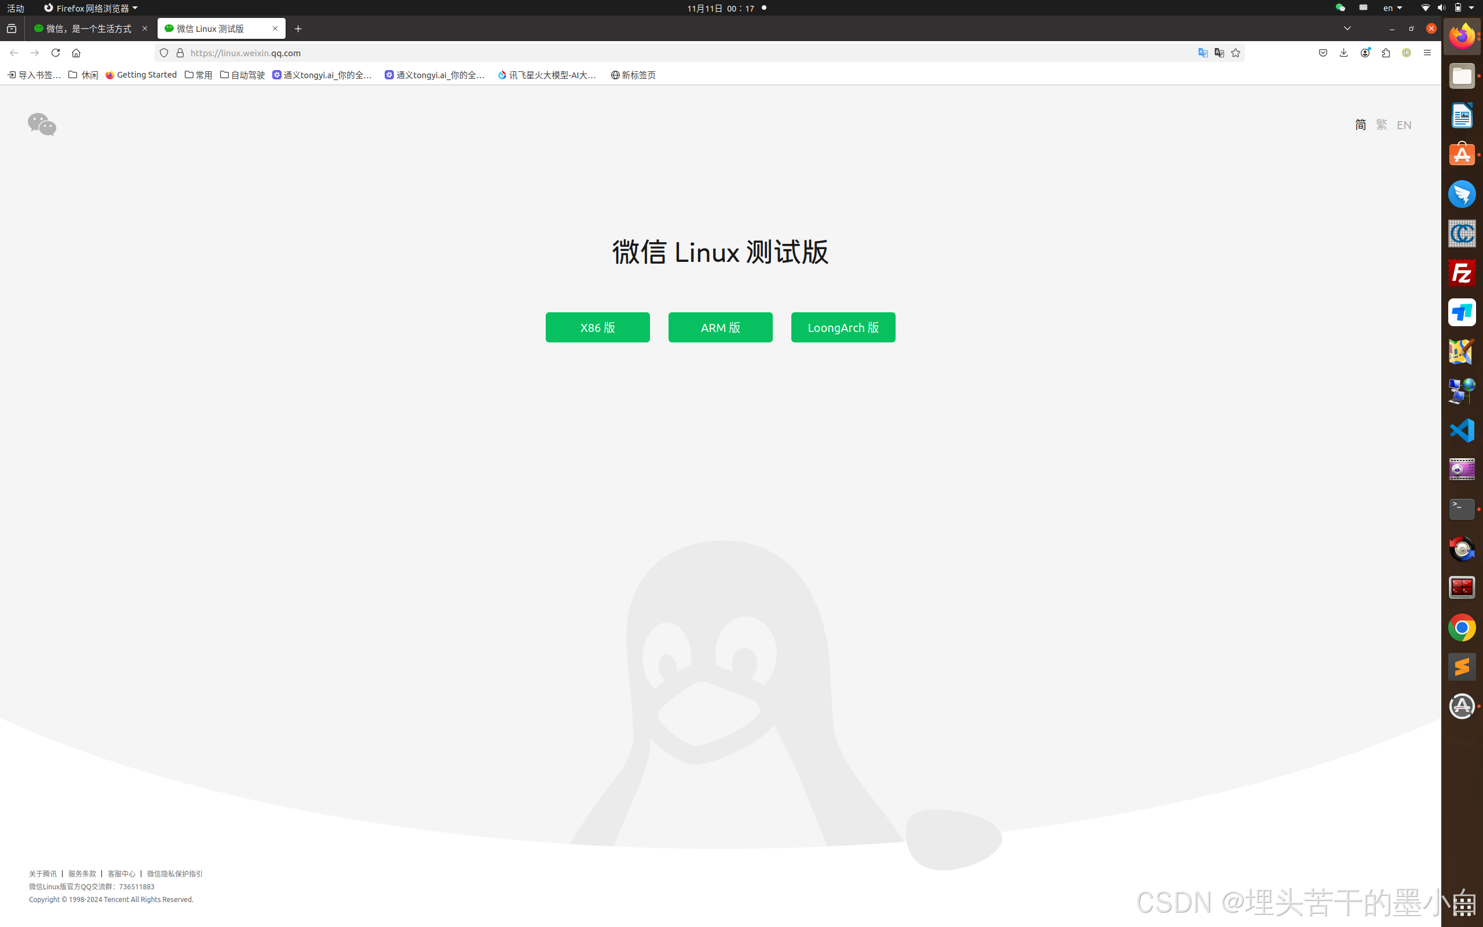Bookmark this page with the star icon
The width and height of the screenshot is (1483, 927).
pyautogui.click(x=1236, y=53)
